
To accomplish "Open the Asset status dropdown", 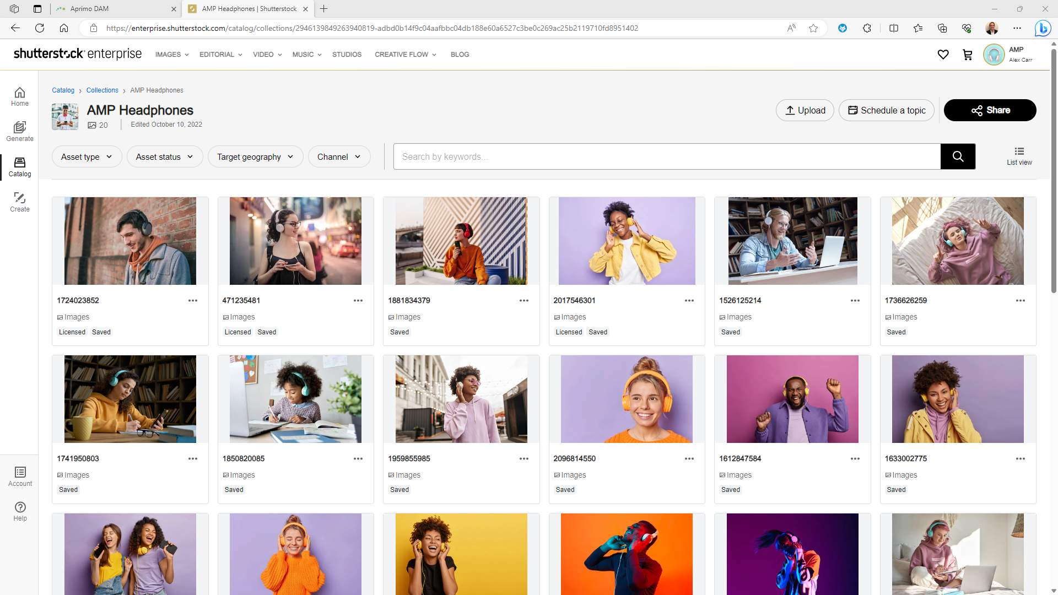I will click(164, 157).
